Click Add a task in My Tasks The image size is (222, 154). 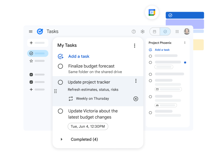(x=79, y=56)
